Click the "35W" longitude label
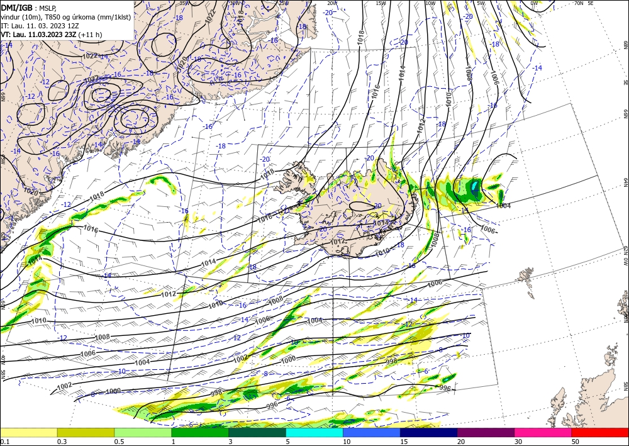This screenshot has height=446, width=629. click(x=184, y=3)
